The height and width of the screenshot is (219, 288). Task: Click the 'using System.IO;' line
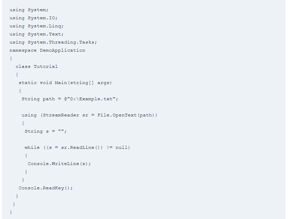click(x=34, y=18)
